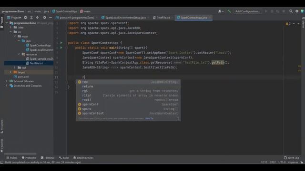Viewport: 305px width, 171px height.
Task: Collapse the main folder
Action: click(15, 37)
